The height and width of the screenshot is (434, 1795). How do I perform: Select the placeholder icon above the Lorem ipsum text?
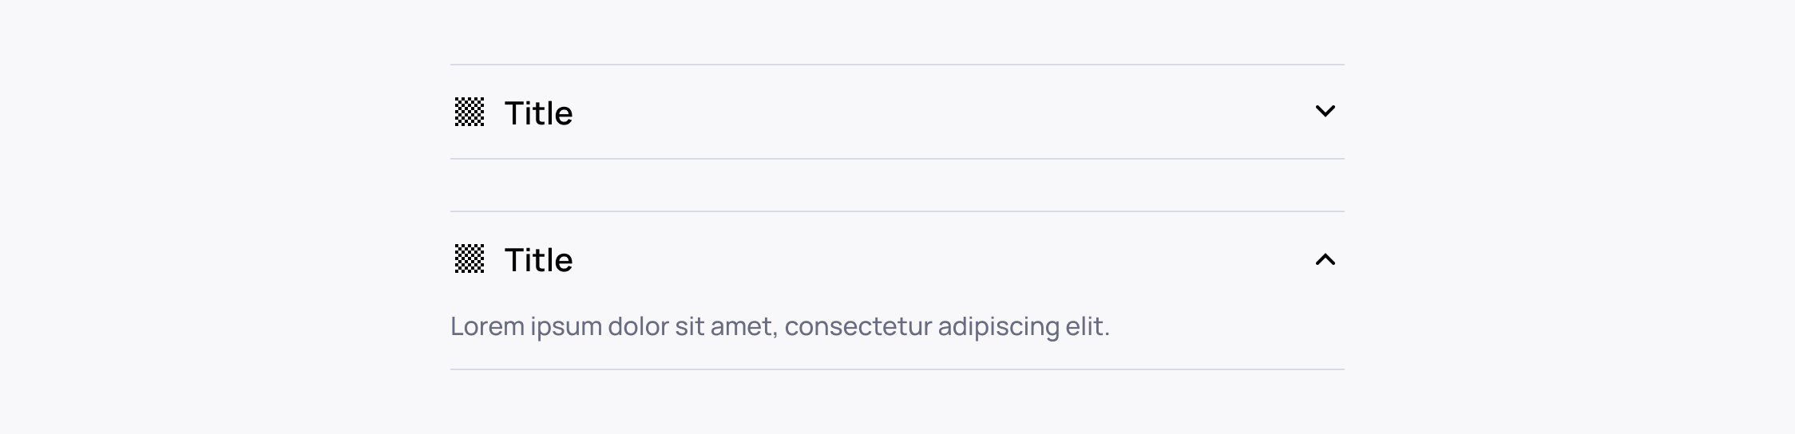click(470, 258)
